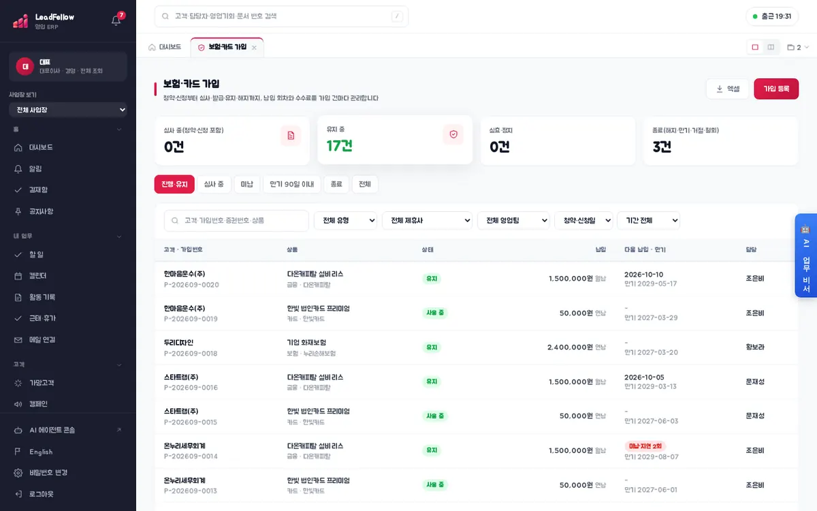Viewport: 817px width, 511px height.
Task: Open the 전체 제휴사 filter dropdown
Action: tap(428, 220)
